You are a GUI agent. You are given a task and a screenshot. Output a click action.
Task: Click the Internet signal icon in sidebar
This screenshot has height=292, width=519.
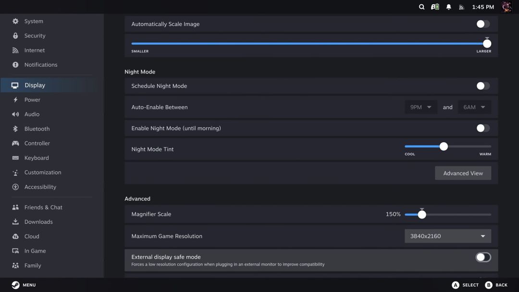15,50
